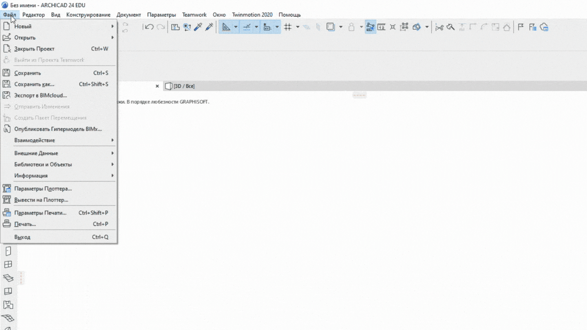Click Выход to quit ARCHICAD
The image size is (587, 330).
click(22, 237)
